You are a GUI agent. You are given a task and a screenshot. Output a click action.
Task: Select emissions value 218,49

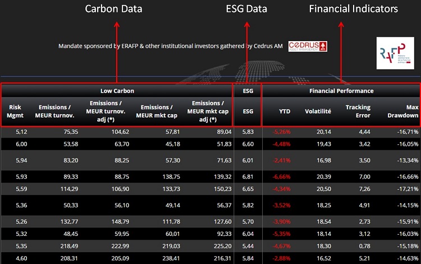pyautogui.click(x=69, y=246)
